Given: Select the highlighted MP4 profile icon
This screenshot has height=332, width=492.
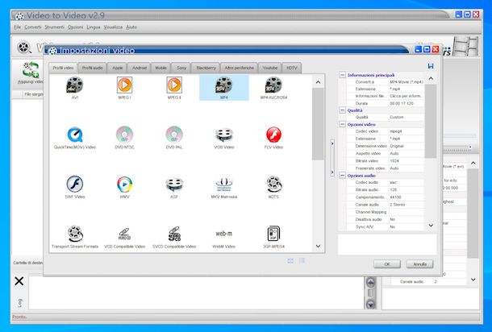Looking at the screenshot, I should coord(223,85).
